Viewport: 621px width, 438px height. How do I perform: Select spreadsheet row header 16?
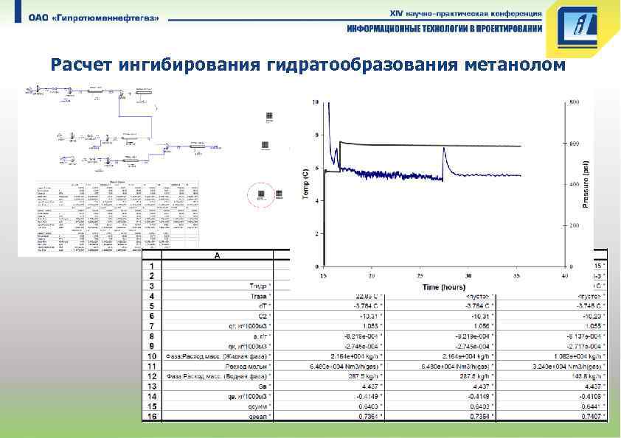pos(152,416)
